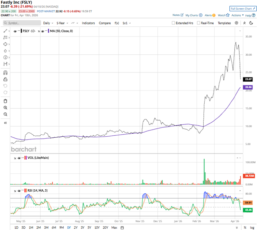Activate the magnet snap tool
257x230 pixels.
tap(5, 72)
